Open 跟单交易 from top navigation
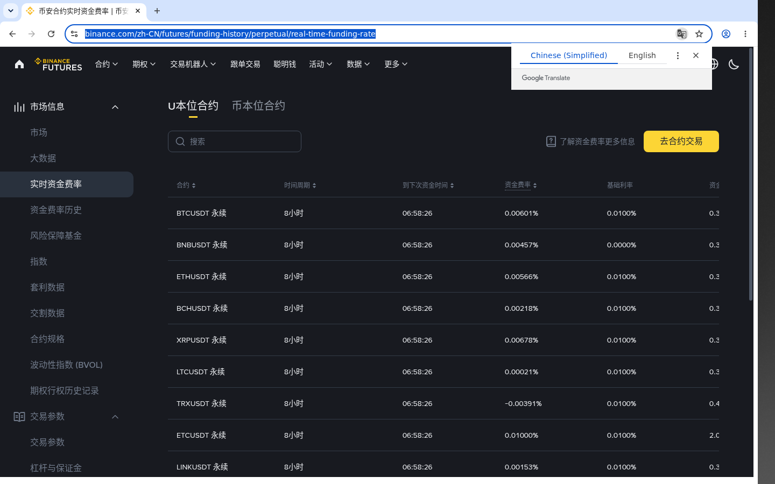Viewport: 775px width, 484px height. click(245, 64)
